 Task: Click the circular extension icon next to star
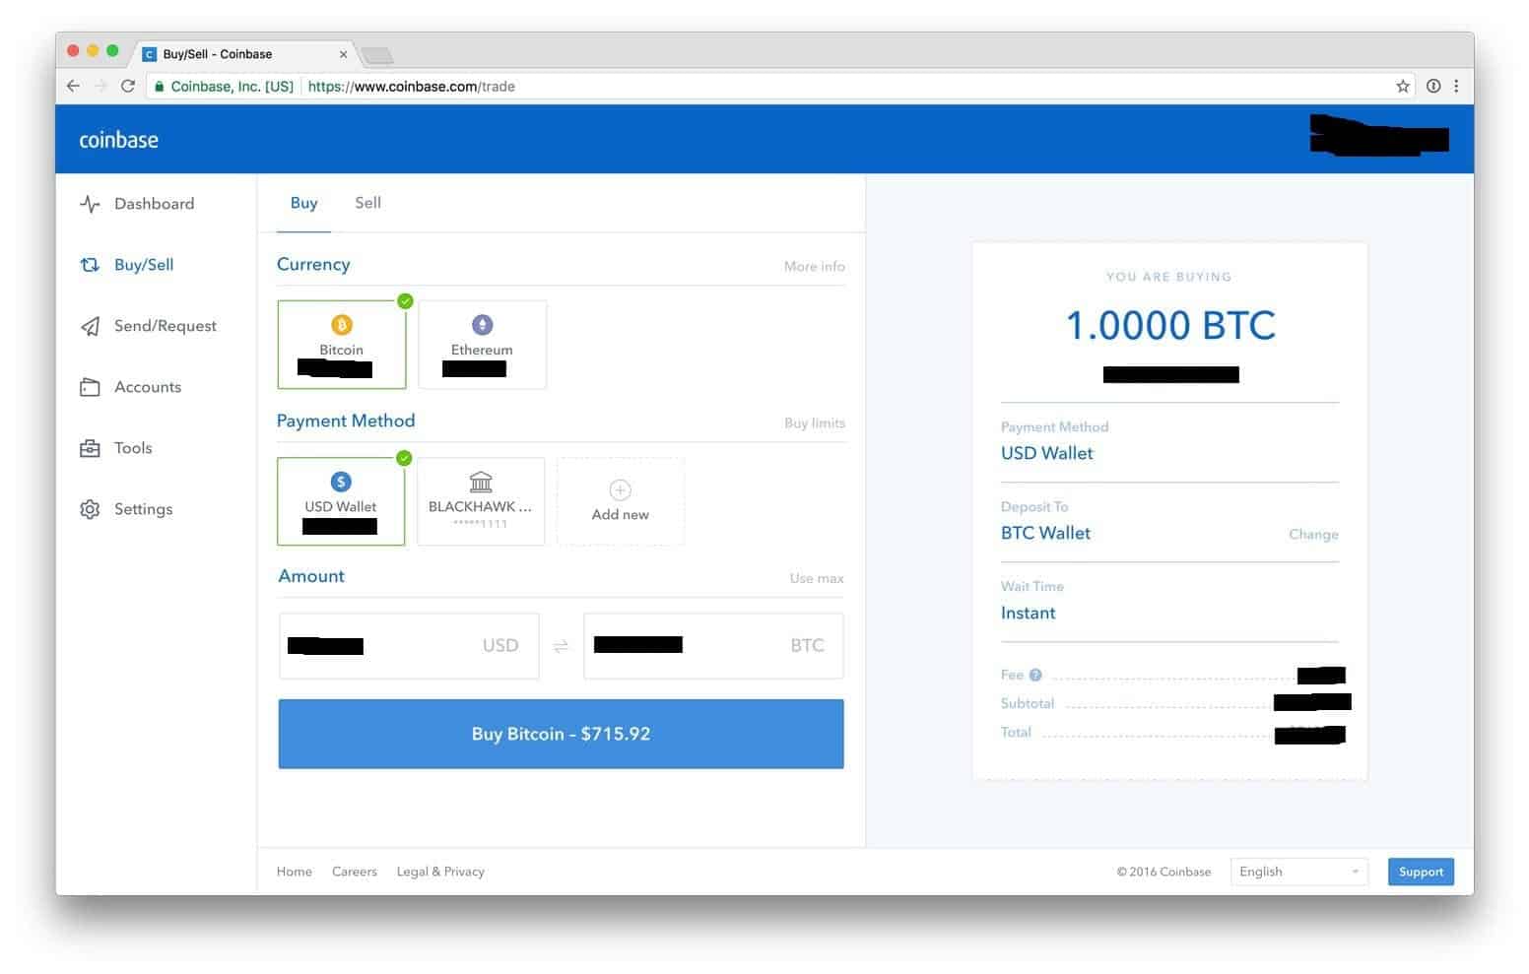click(1433, 87)
